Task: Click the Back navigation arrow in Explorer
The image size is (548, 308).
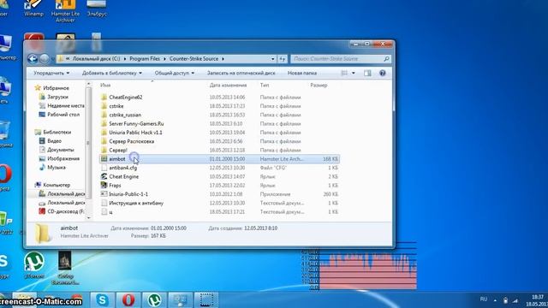Action: pos(33,59)
